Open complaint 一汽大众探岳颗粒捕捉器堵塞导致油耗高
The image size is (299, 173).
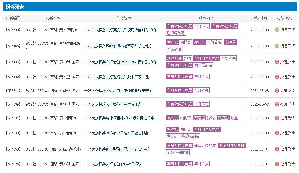point(117,133)
